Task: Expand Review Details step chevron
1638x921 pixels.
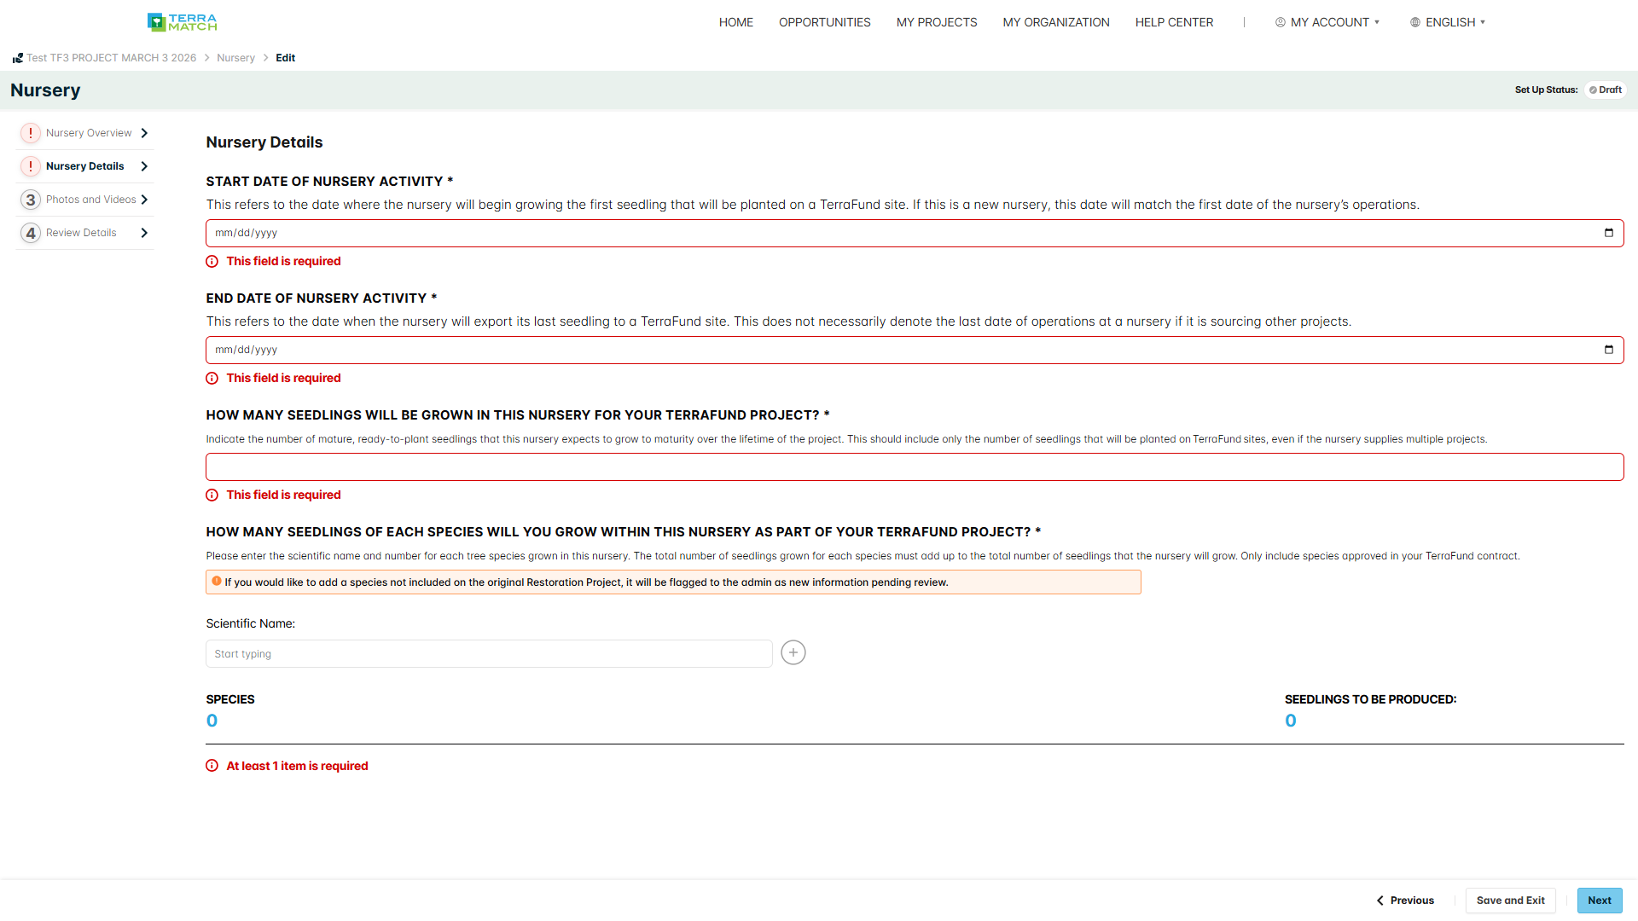Action: [144, 233]
